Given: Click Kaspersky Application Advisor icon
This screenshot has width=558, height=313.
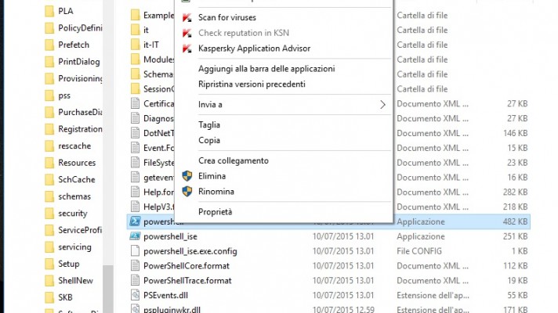Looking at the screenshot, I should (x=187, y=49).
